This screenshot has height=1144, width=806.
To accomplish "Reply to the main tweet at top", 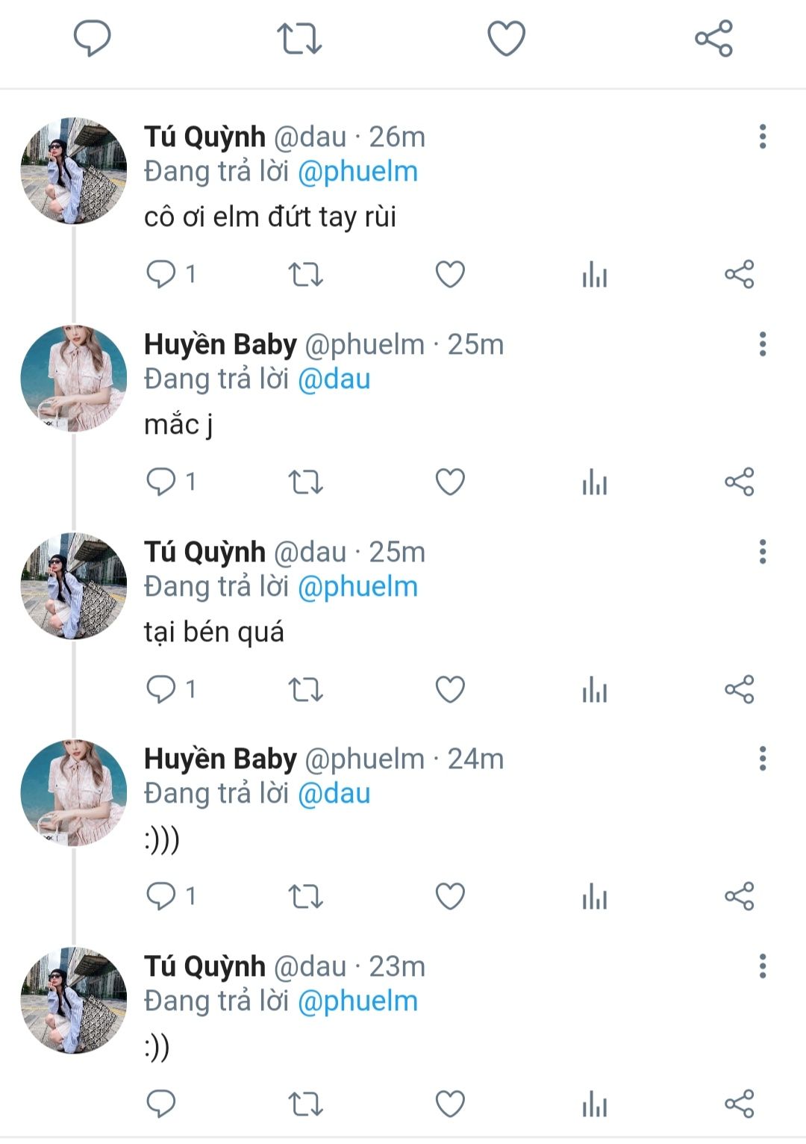I will tap(92, 38).
